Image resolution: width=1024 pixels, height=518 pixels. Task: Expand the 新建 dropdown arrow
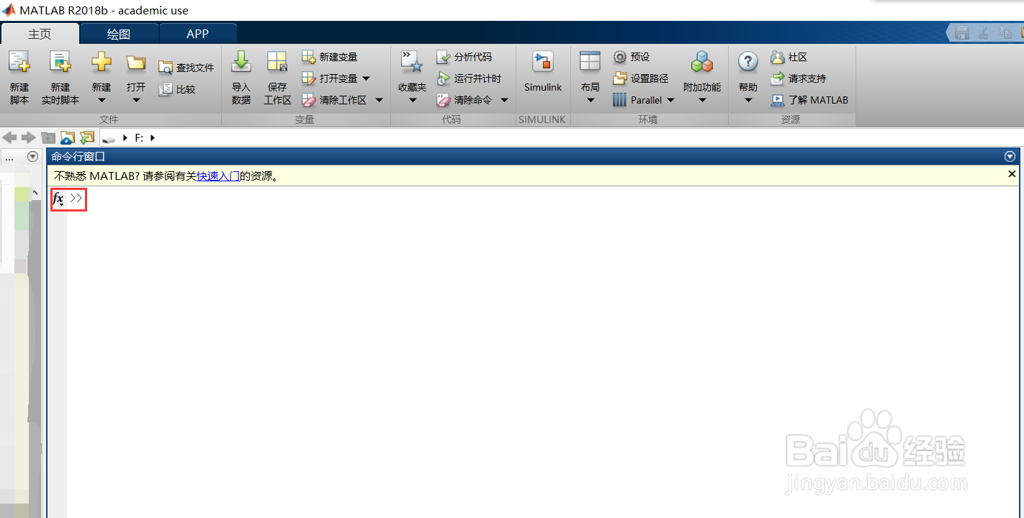[x=102, y=101]
